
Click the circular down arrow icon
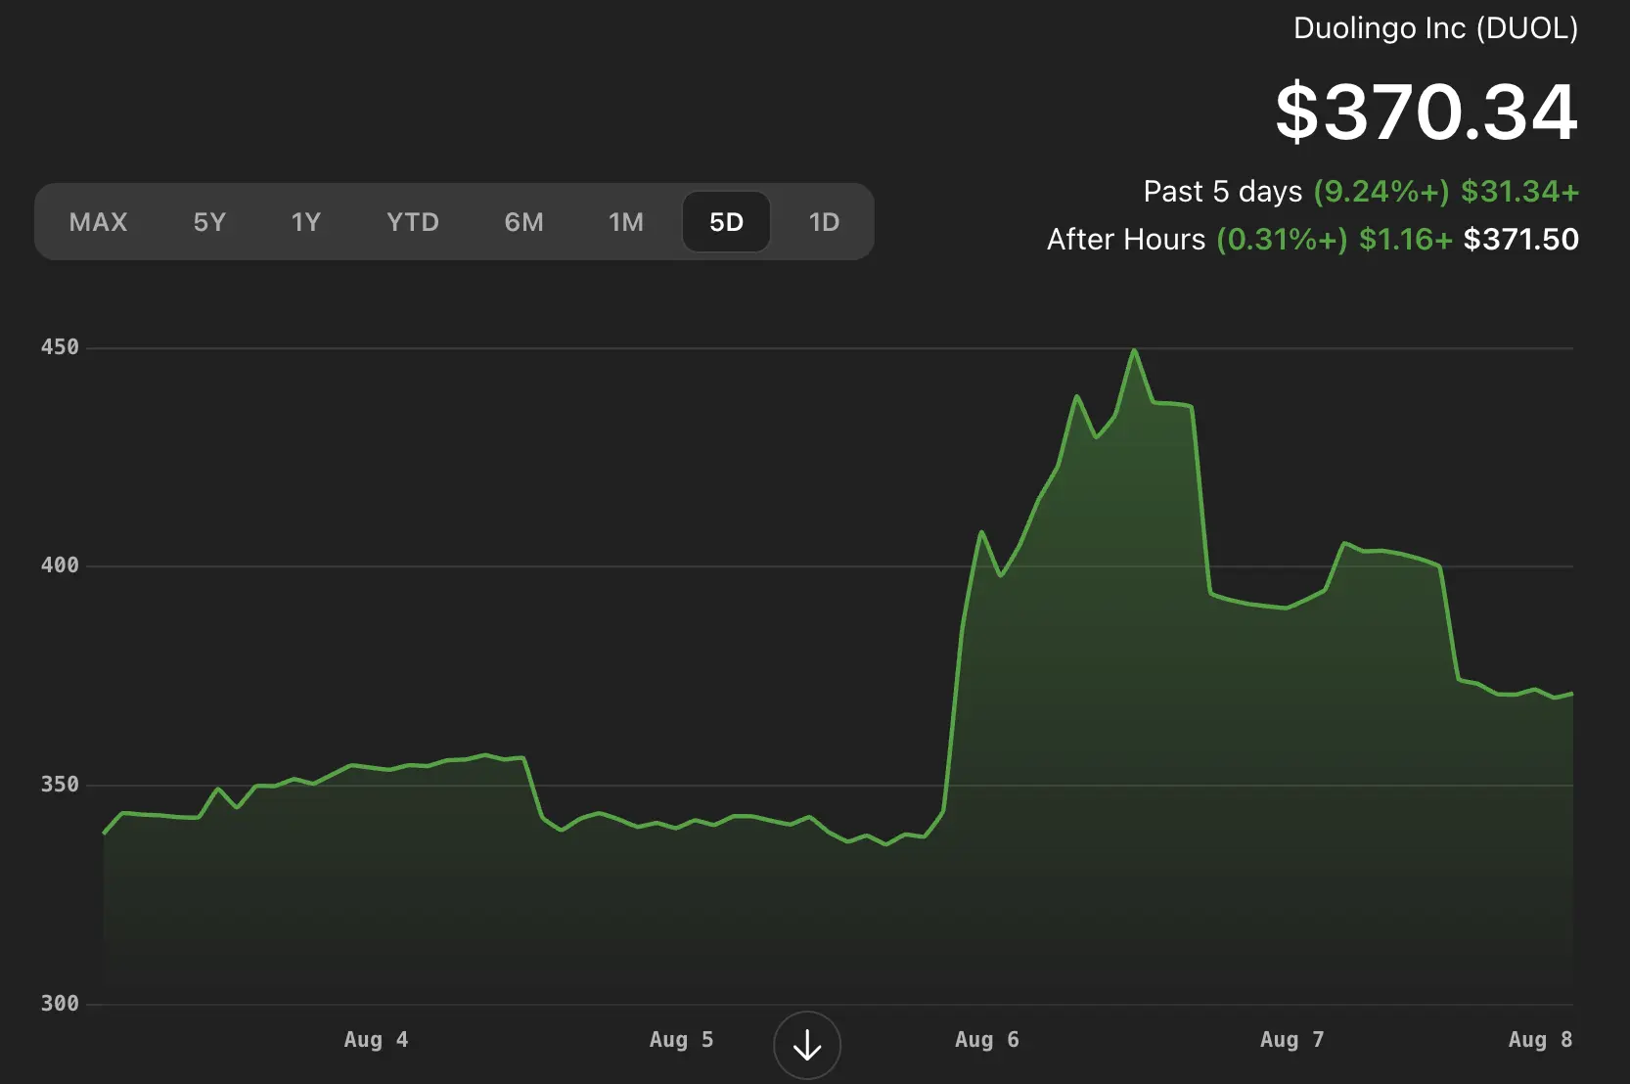[806, 1045]
